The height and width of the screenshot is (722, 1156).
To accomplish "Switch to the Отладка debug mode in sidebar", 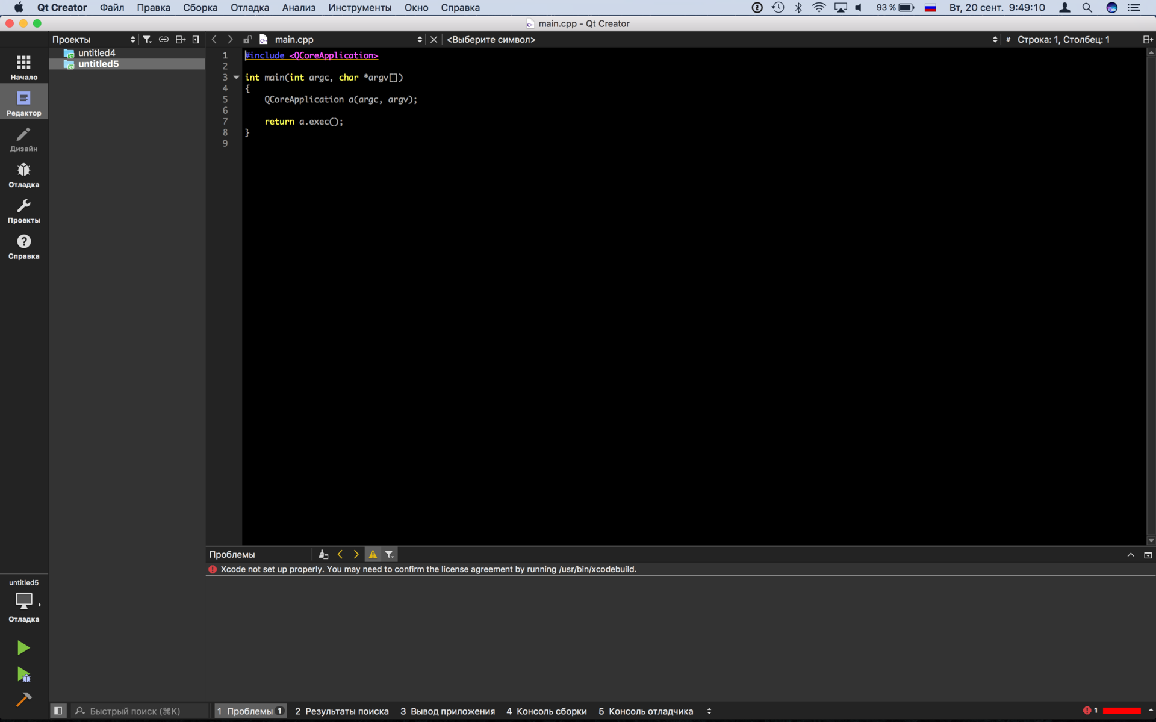I will click(x=23, y=174).
